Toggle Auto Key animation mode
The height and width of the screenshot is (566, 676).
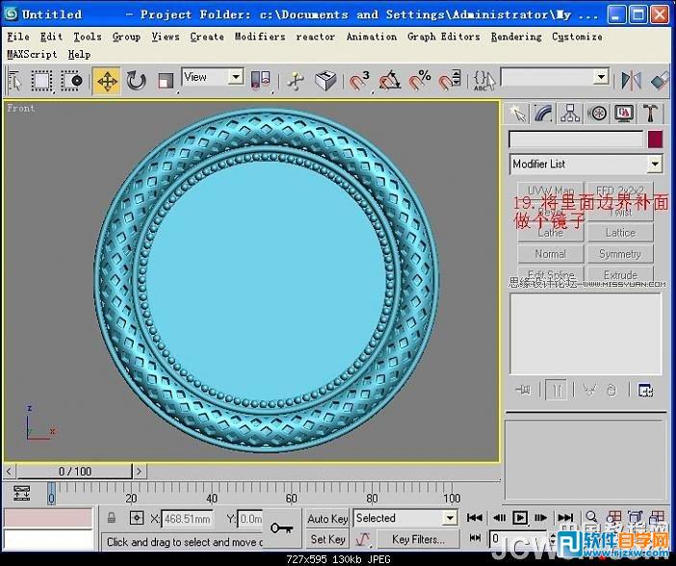pyautogui.click(x=327, y=519)
